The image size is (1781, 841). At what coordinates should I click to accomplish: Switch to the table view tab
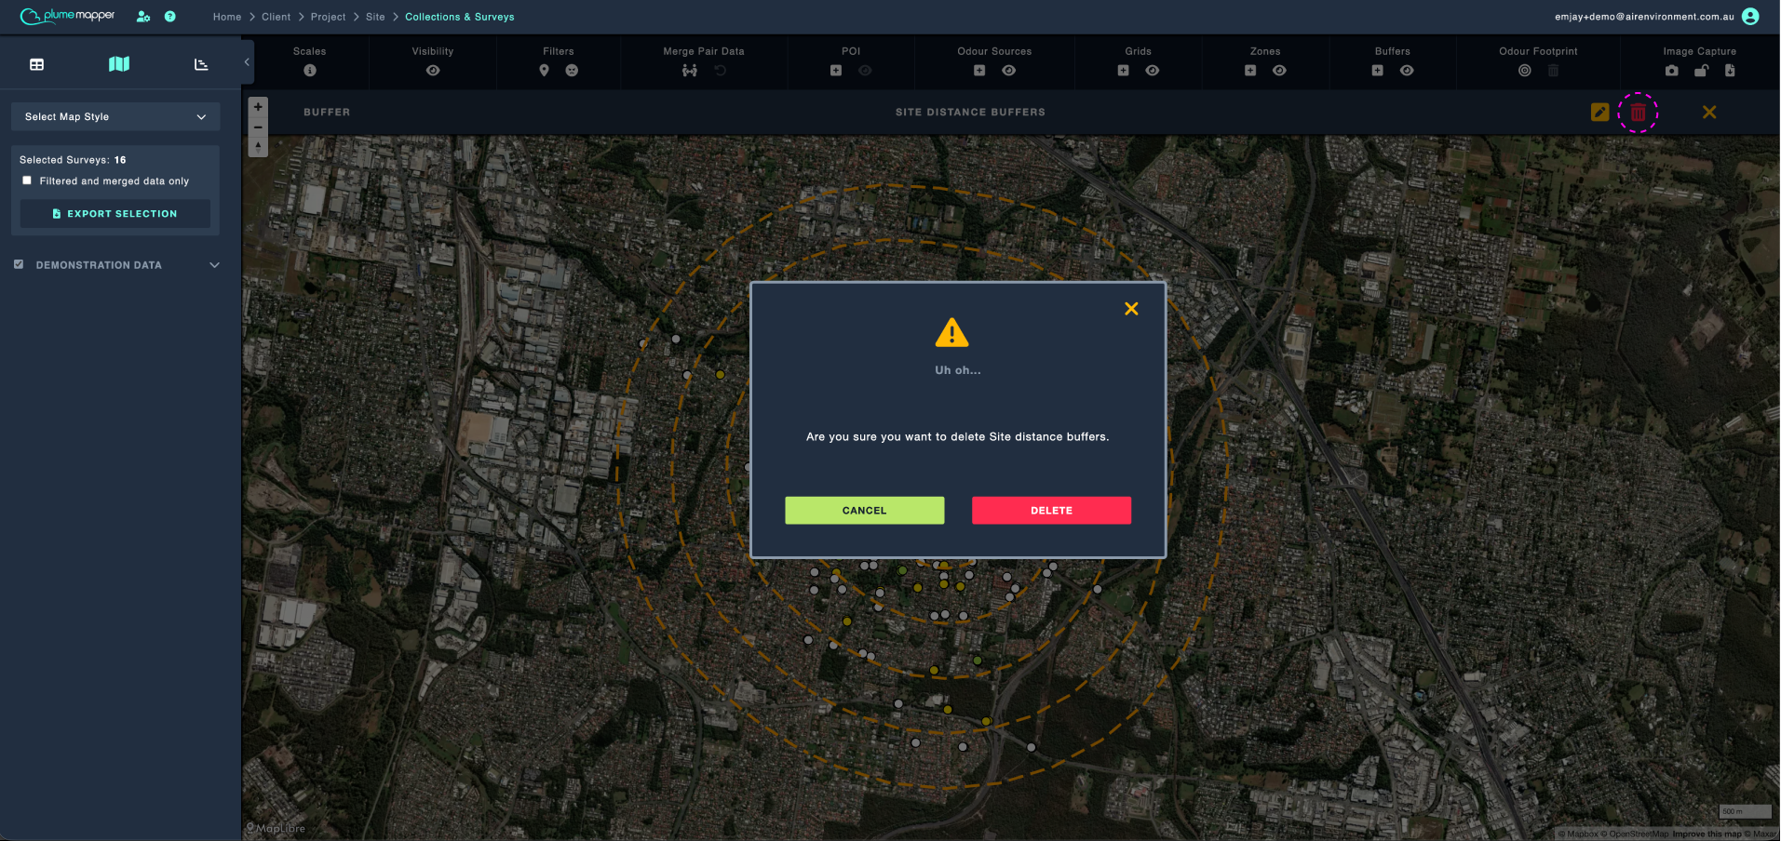tap(37, 64)
